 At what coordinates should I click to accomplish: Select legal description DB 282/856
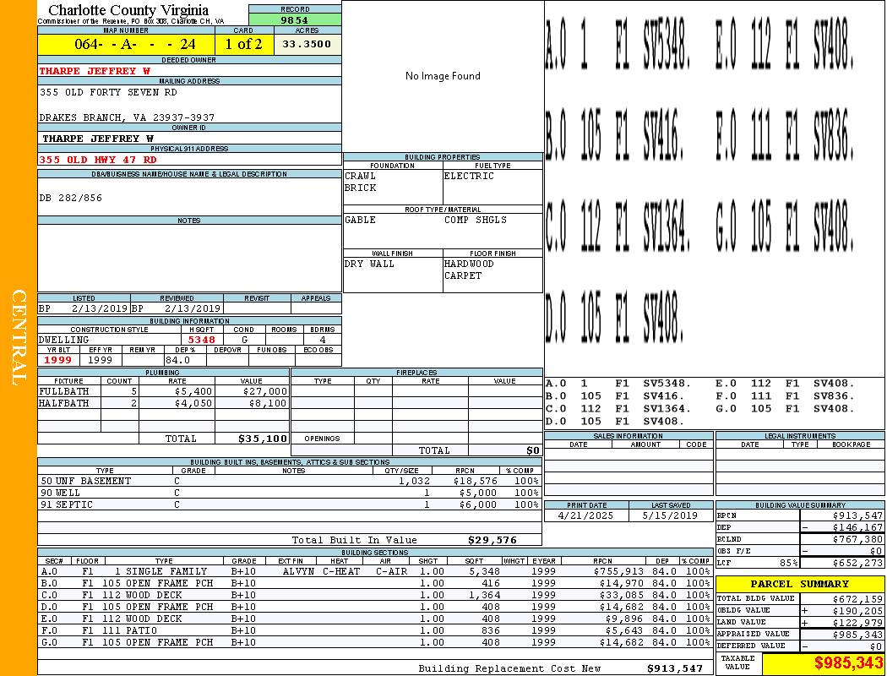(71, 198)
